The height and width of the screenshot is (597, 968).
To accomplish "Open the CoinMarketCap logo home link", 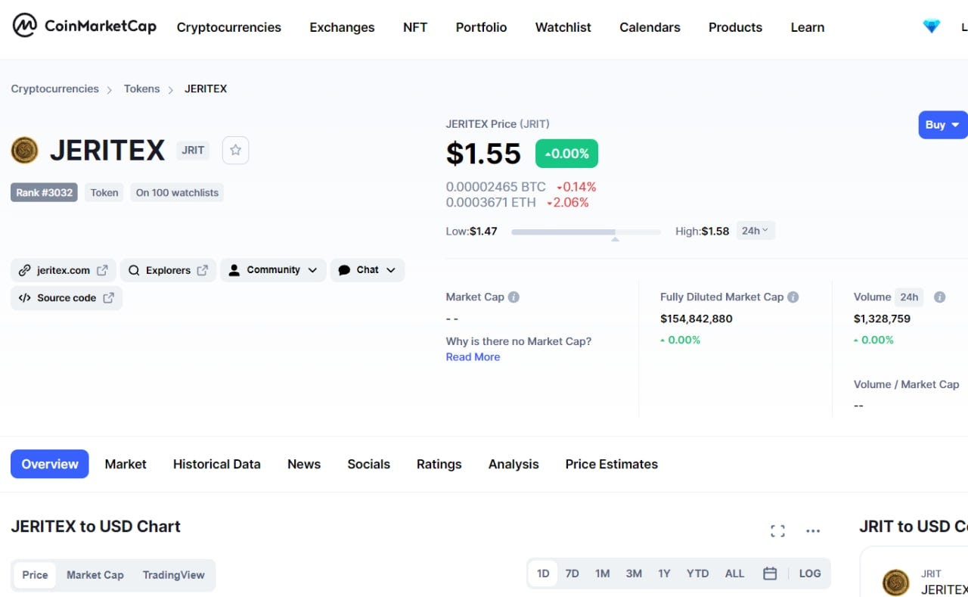I will pyautogui.click(x=85, y=26).
